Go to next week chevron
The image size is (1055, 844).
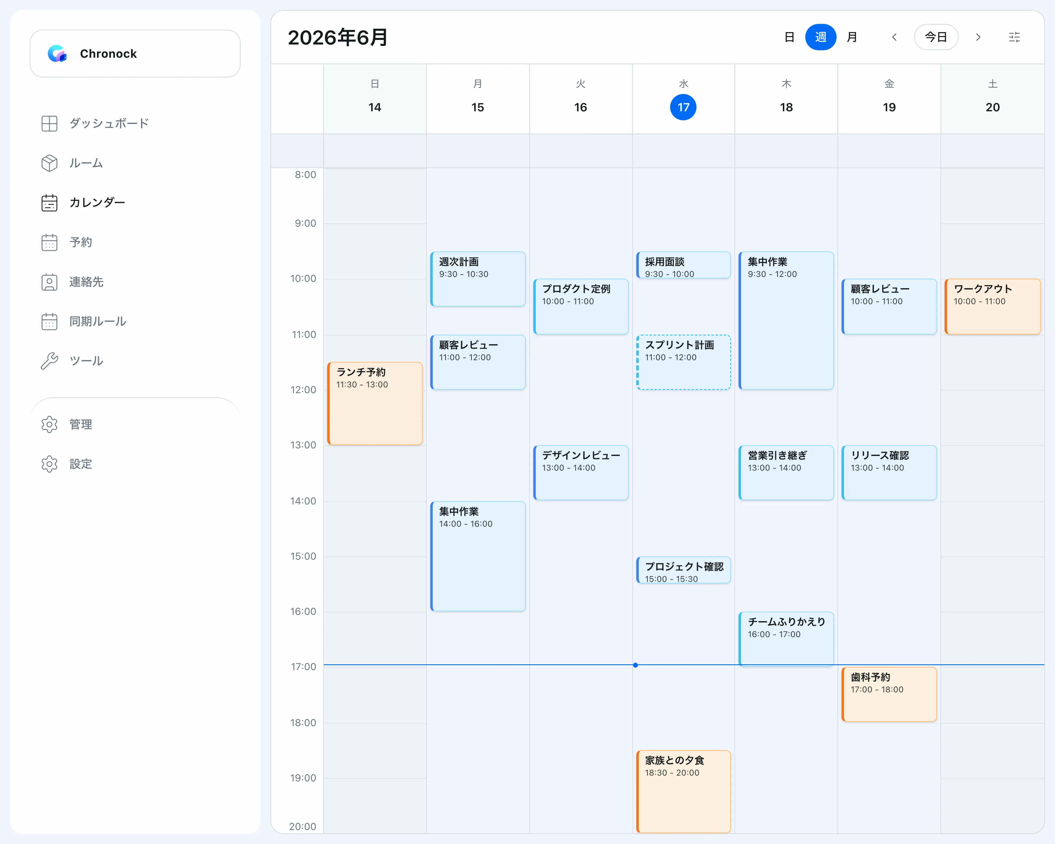pos(978,37)
